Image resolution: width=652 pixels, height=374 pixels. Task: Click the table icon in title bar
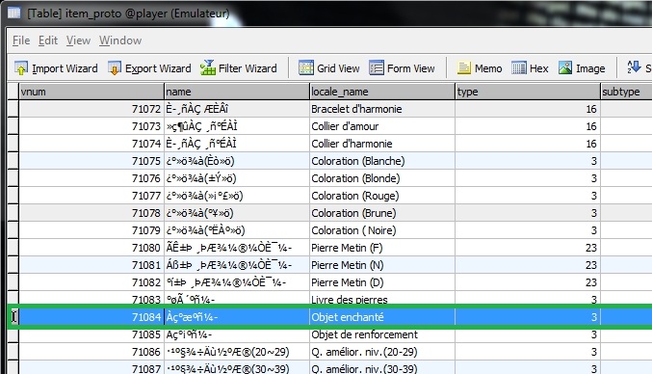tap(14, 13)
